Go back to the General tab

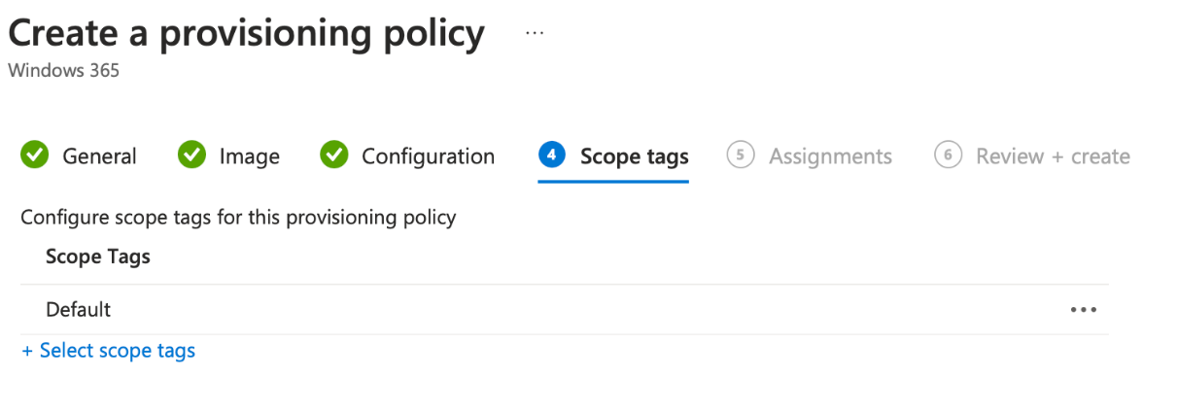click(x=100, y=156)
